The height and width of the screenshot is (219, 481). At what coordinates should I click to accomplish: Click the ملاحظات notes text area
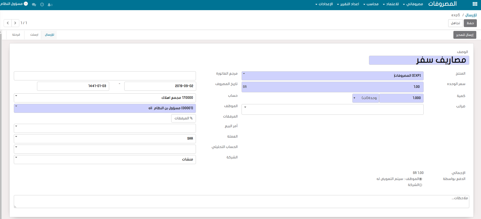point(241,202)
